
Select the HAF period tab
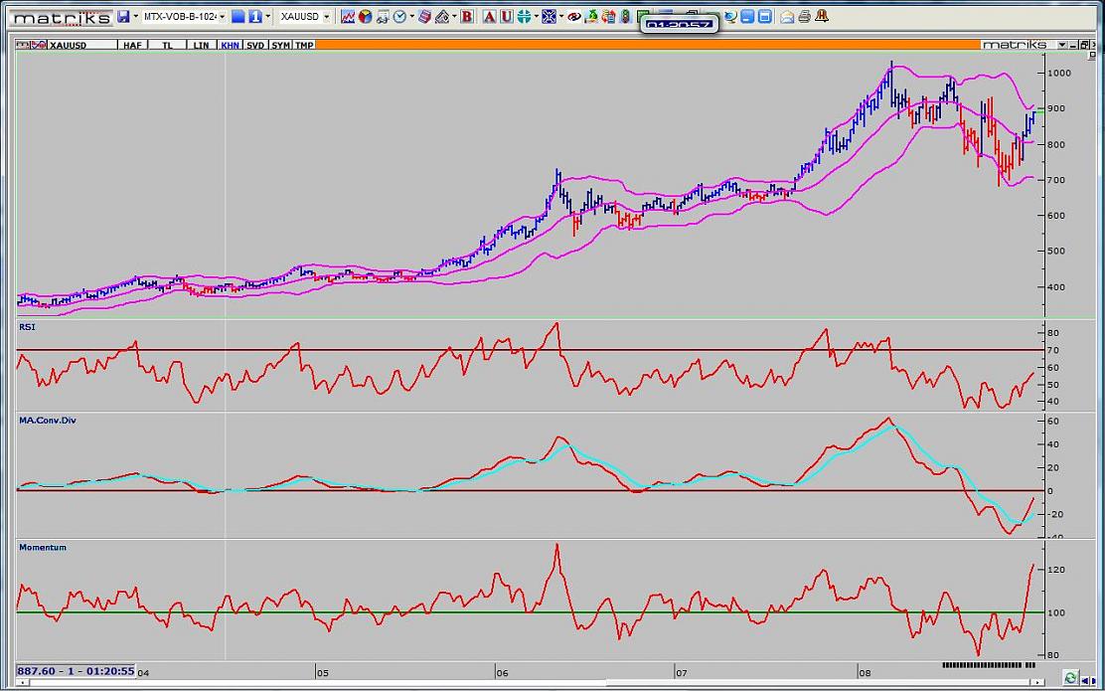[x=132, y=45]
